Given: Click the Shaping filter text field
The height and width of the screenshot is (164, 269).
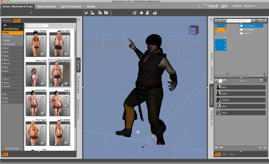Looking at the screenshot, I should [37, 26].
